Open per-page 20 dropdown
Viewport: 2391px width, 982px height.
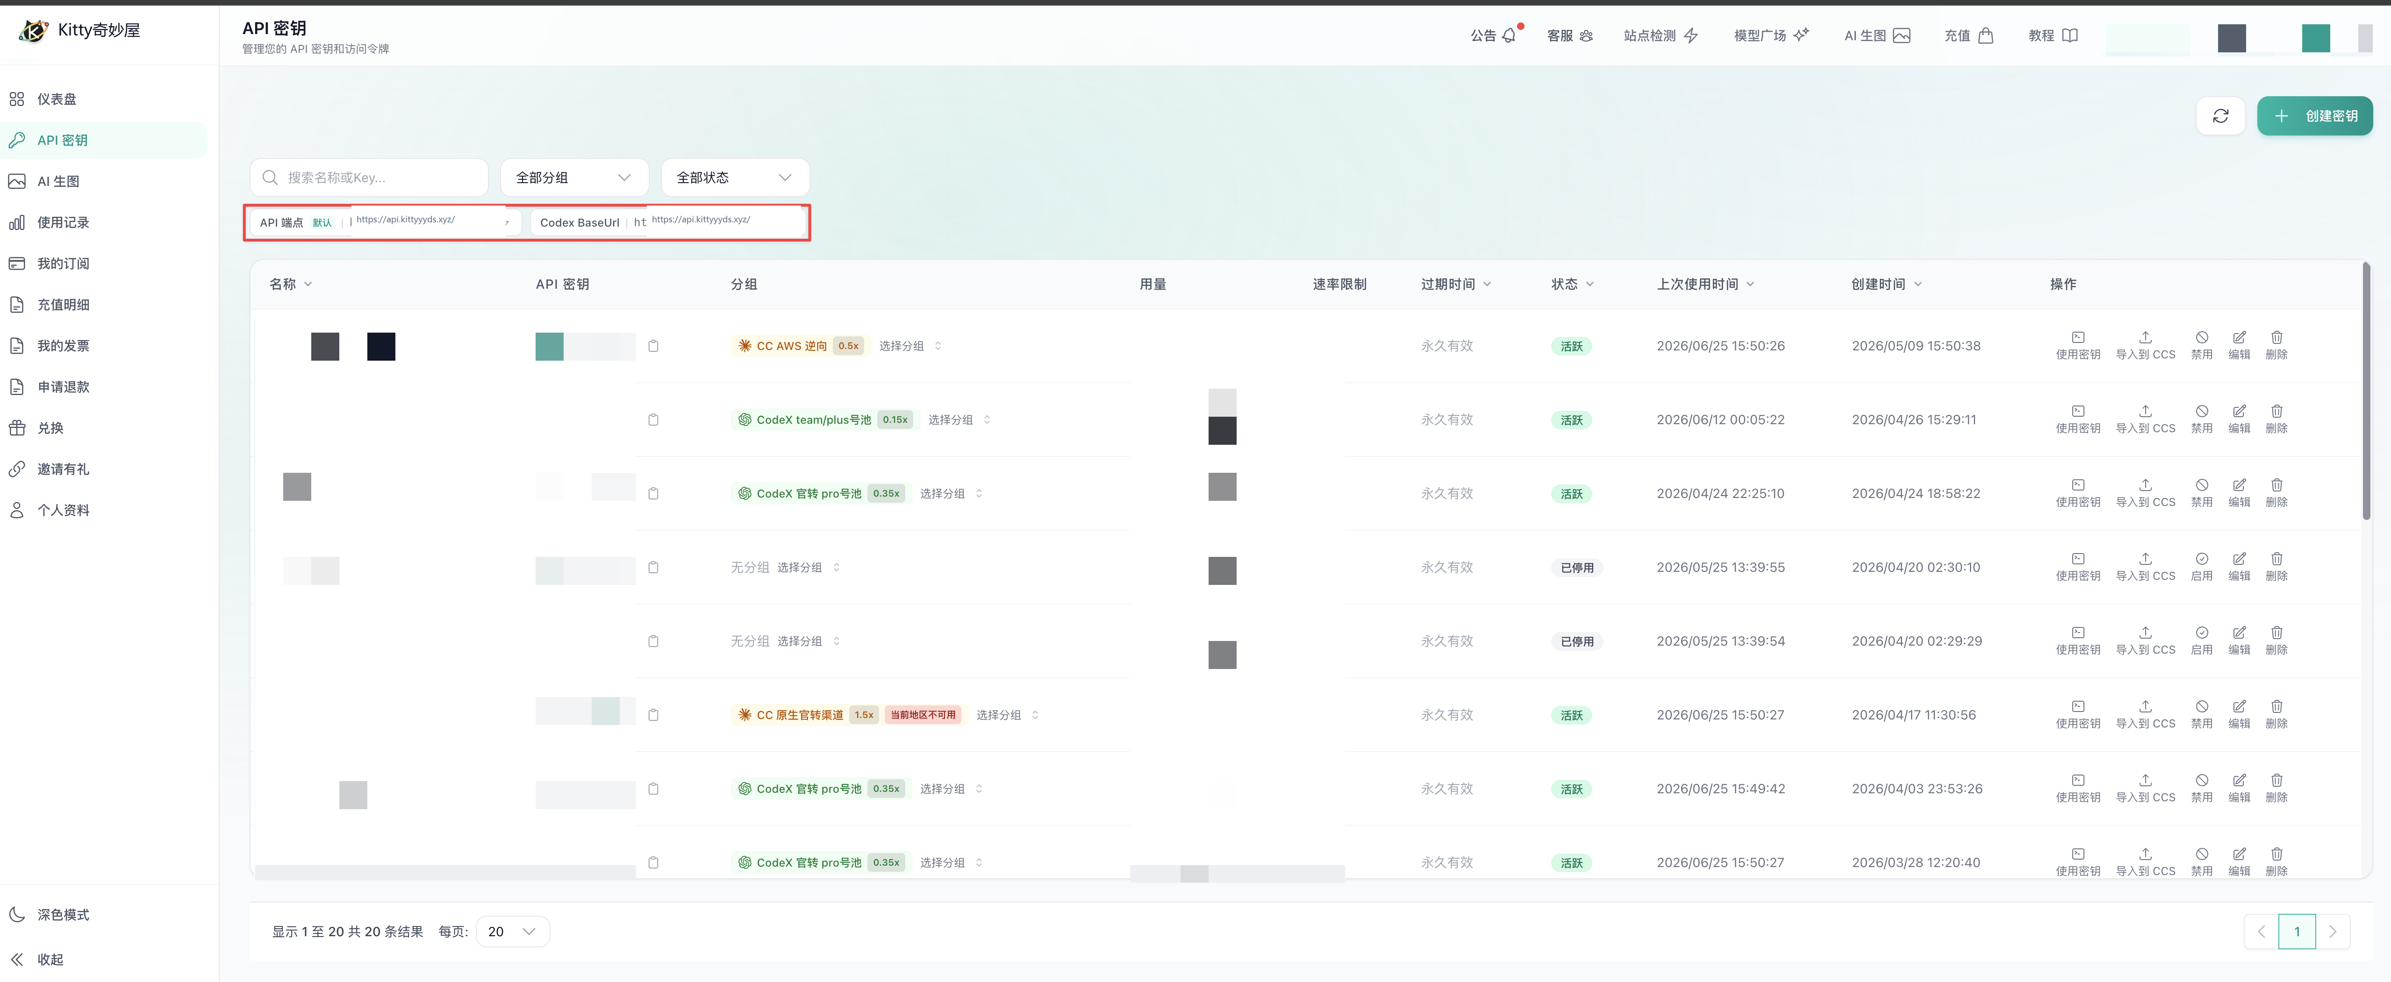pyautogui.click(x=512, y=931)
